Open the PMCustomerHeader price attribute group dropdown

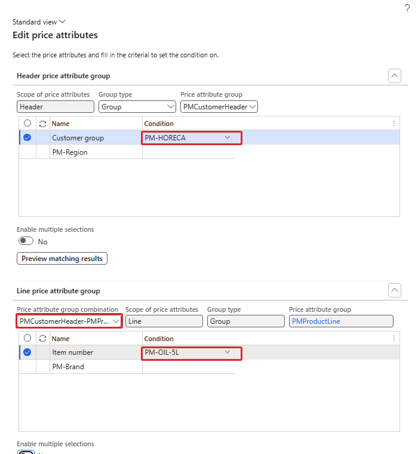(219, 107)
